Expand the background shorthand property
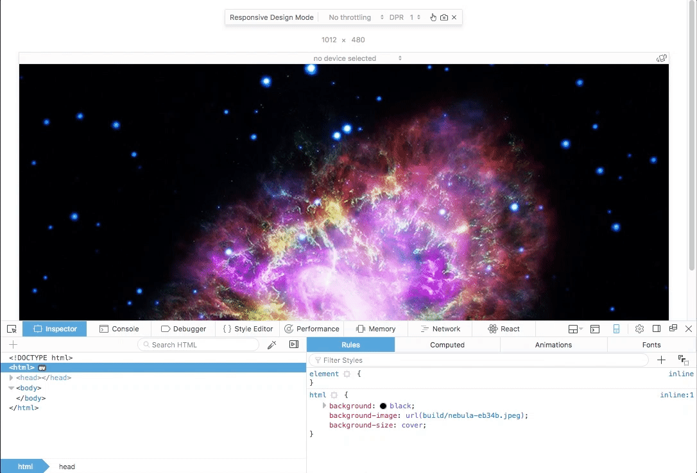The image size is (697, 473). 324,406
